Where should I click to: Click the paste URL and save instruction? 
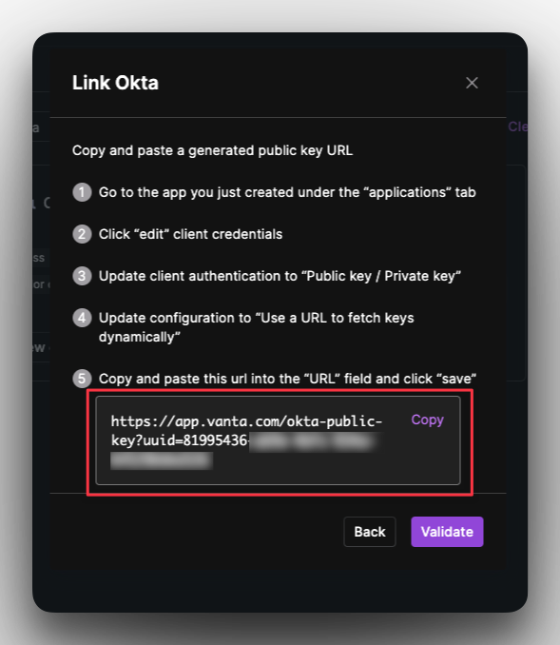pos(287,379)
